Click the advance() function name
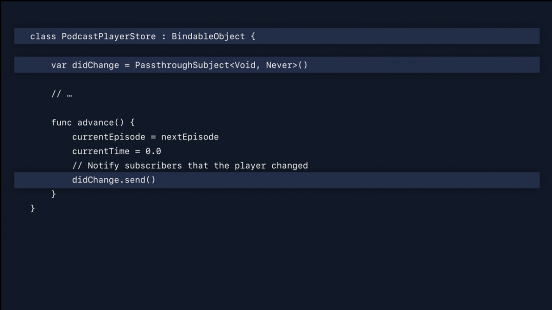 (x=100, y=122)
